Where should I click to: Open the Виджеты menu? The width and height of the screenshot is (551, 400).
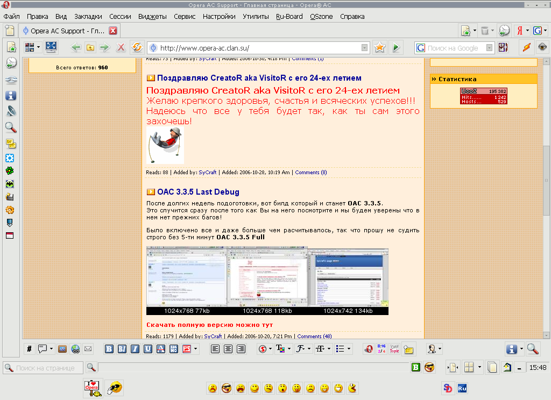[152, 17]
